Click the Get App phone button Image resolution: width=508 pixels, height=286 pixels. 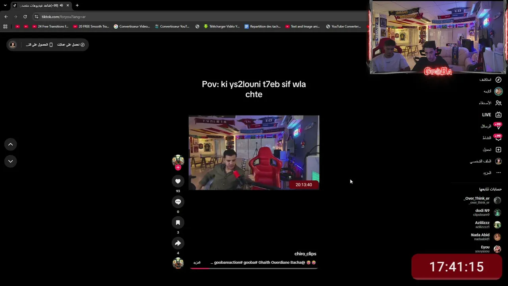(39, 44)
